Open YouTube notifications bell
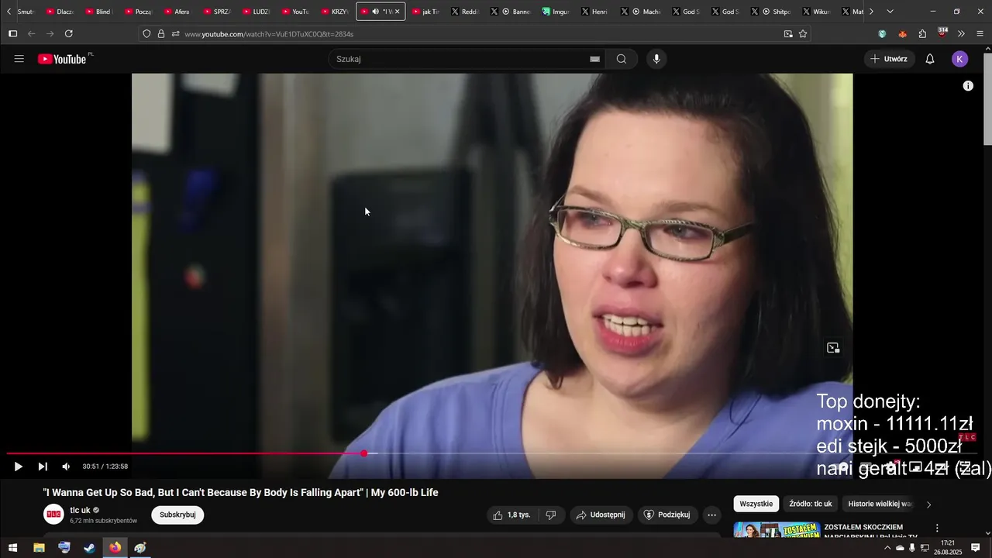This screenshot has height=558, width=992. [x=930, y=59]
